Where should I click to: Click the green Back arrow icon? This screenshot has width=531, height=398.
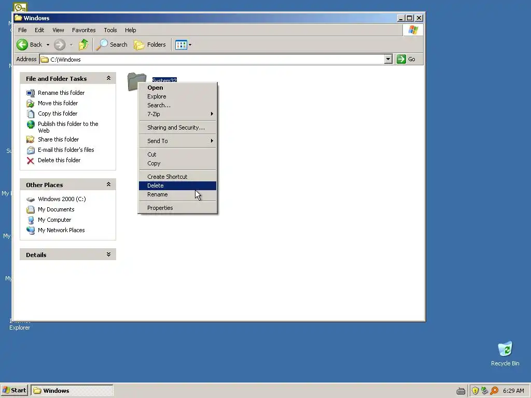22,45
